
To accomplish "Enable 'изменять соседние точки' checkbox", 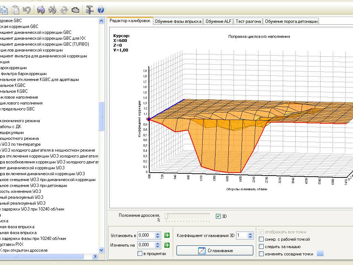I will [x=261, y=254].
